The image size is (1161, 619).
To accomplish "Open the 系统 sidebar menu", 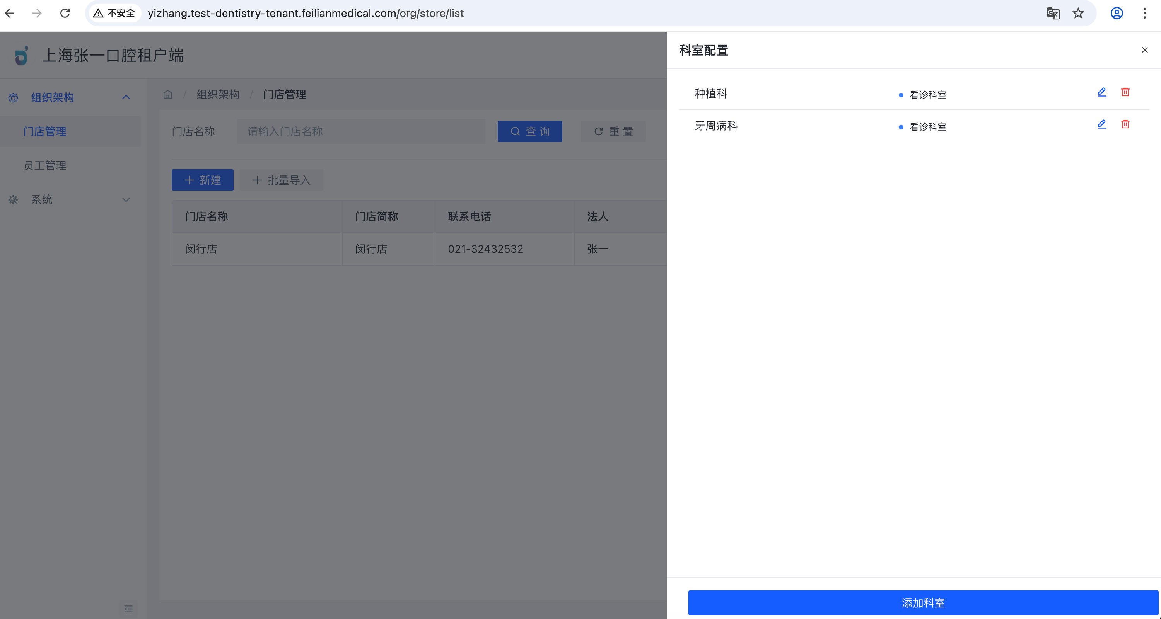I will pyautogui.click(x=70, y=199).
